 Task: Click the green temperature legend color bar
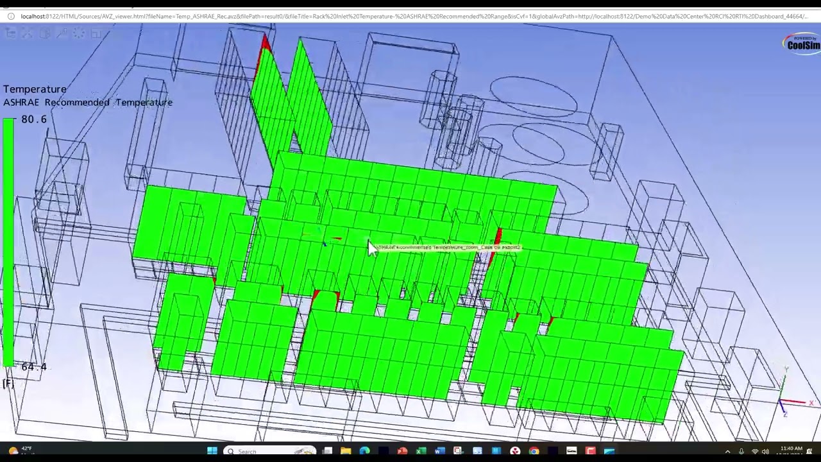(x=8, y=242)
